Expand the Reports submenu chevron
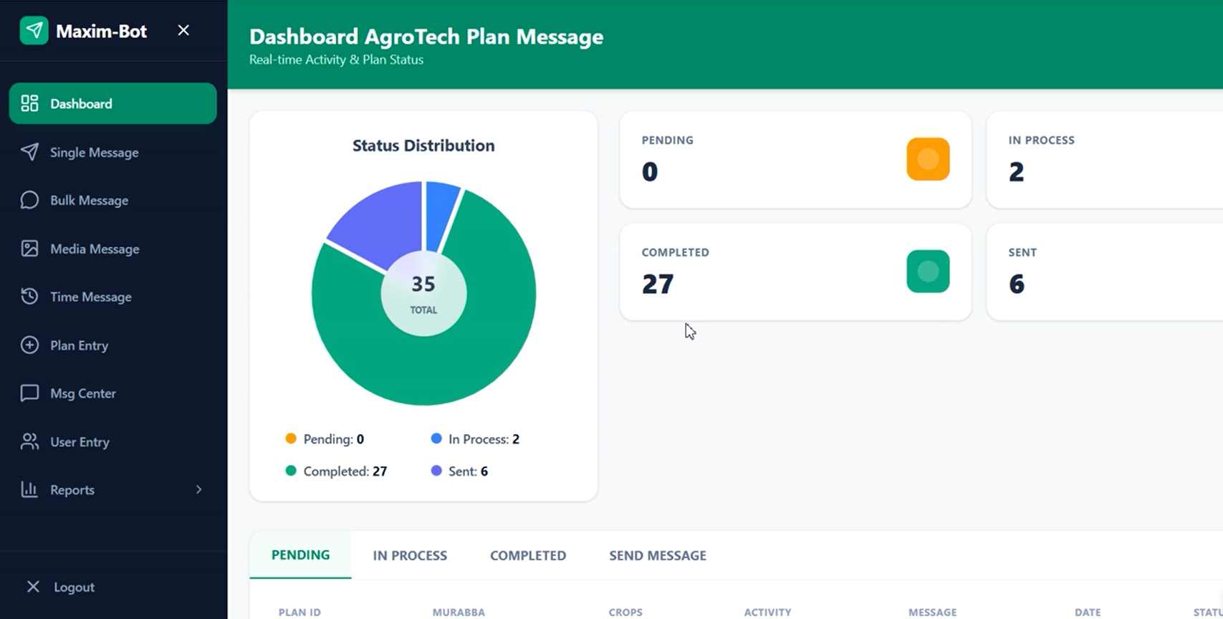 [x=198, y=489]
